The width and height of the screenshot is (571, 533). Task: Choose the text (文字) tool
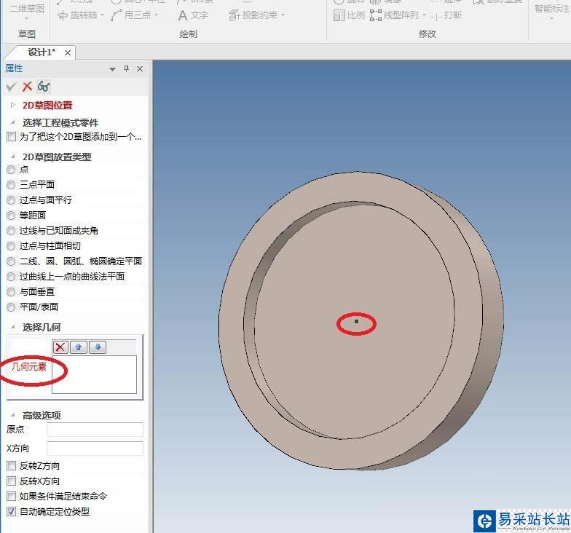point(194,15)
